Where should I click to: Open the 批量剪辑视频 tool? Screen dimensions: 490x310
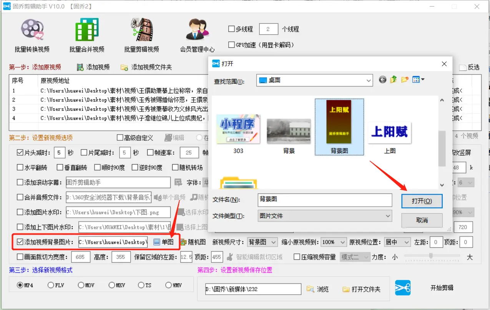click(x=141, y=35)
